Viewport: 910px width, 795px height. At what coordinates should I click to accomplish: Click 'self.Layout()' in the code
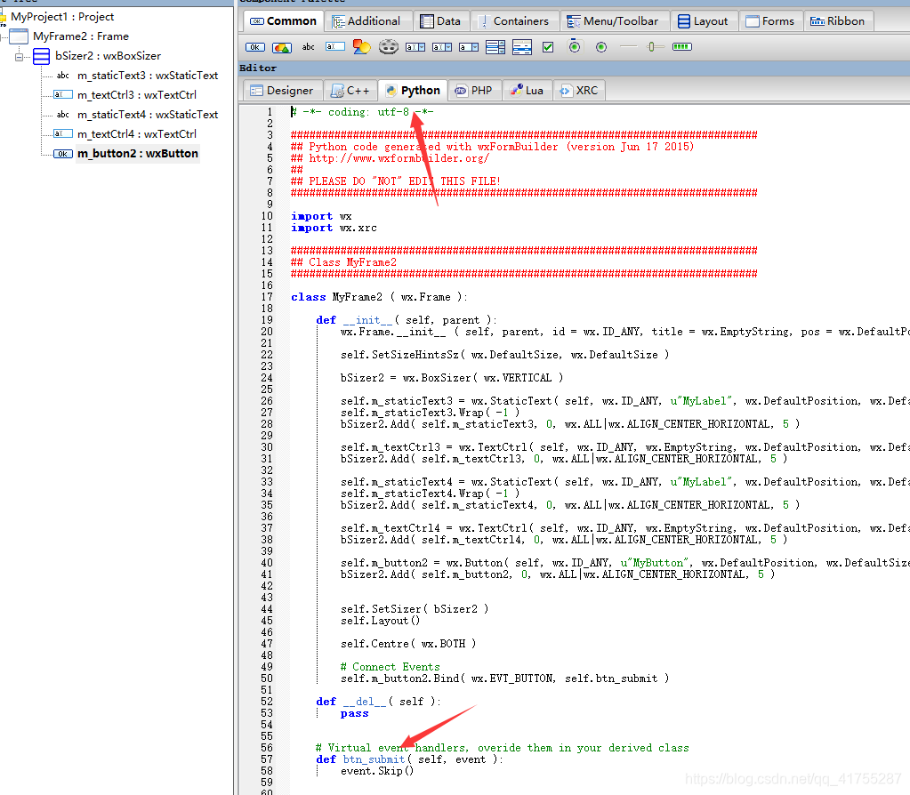click(x=380, y=621)
